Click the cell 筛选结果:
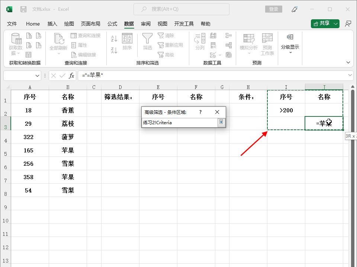This screenshot has height=267, width=357. (120, 97)
